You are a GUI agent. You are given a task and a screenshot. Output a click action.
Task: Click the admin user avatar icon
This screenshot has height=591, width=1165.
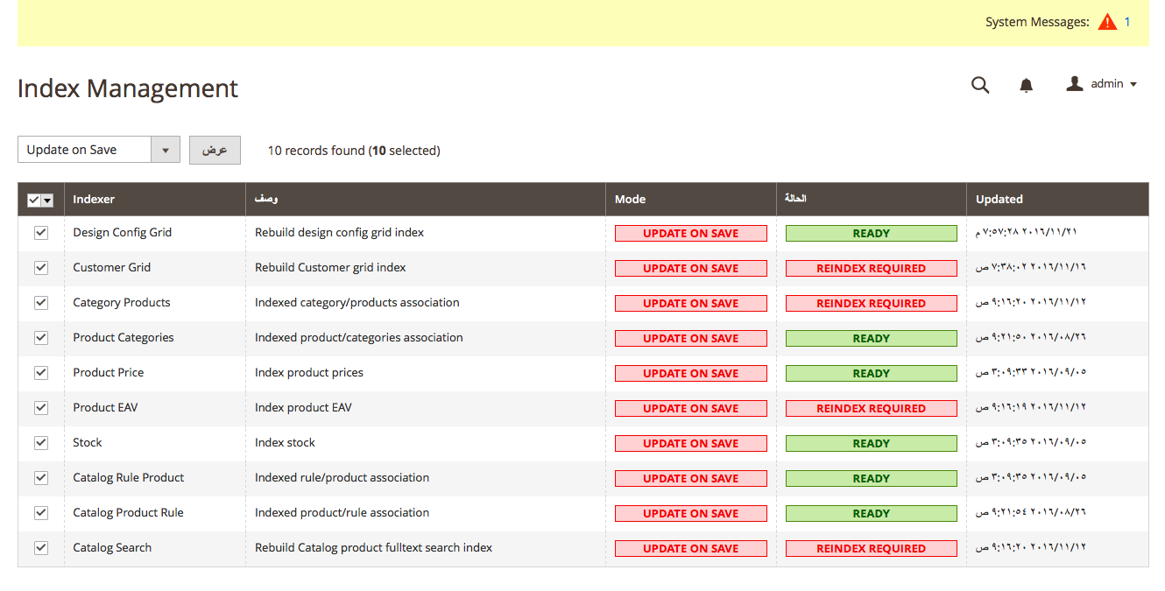coord(1074,84)
